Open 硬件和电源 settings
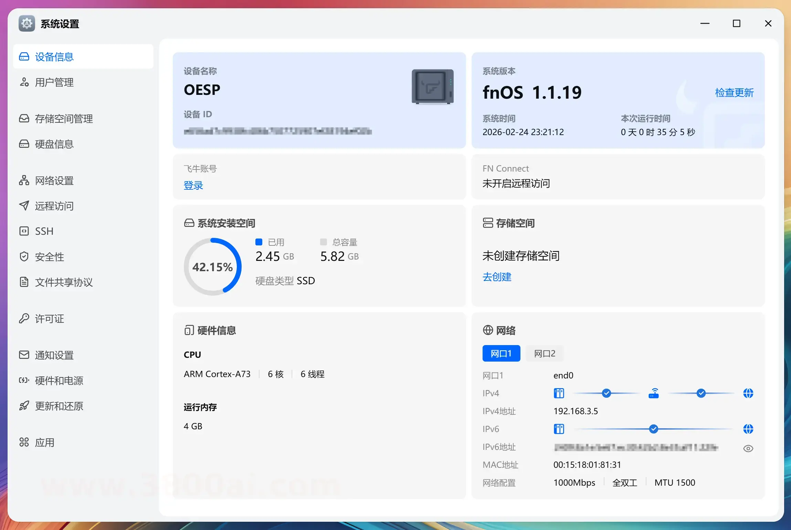Screen dimensions: 791x530 [x=59, y=380]
